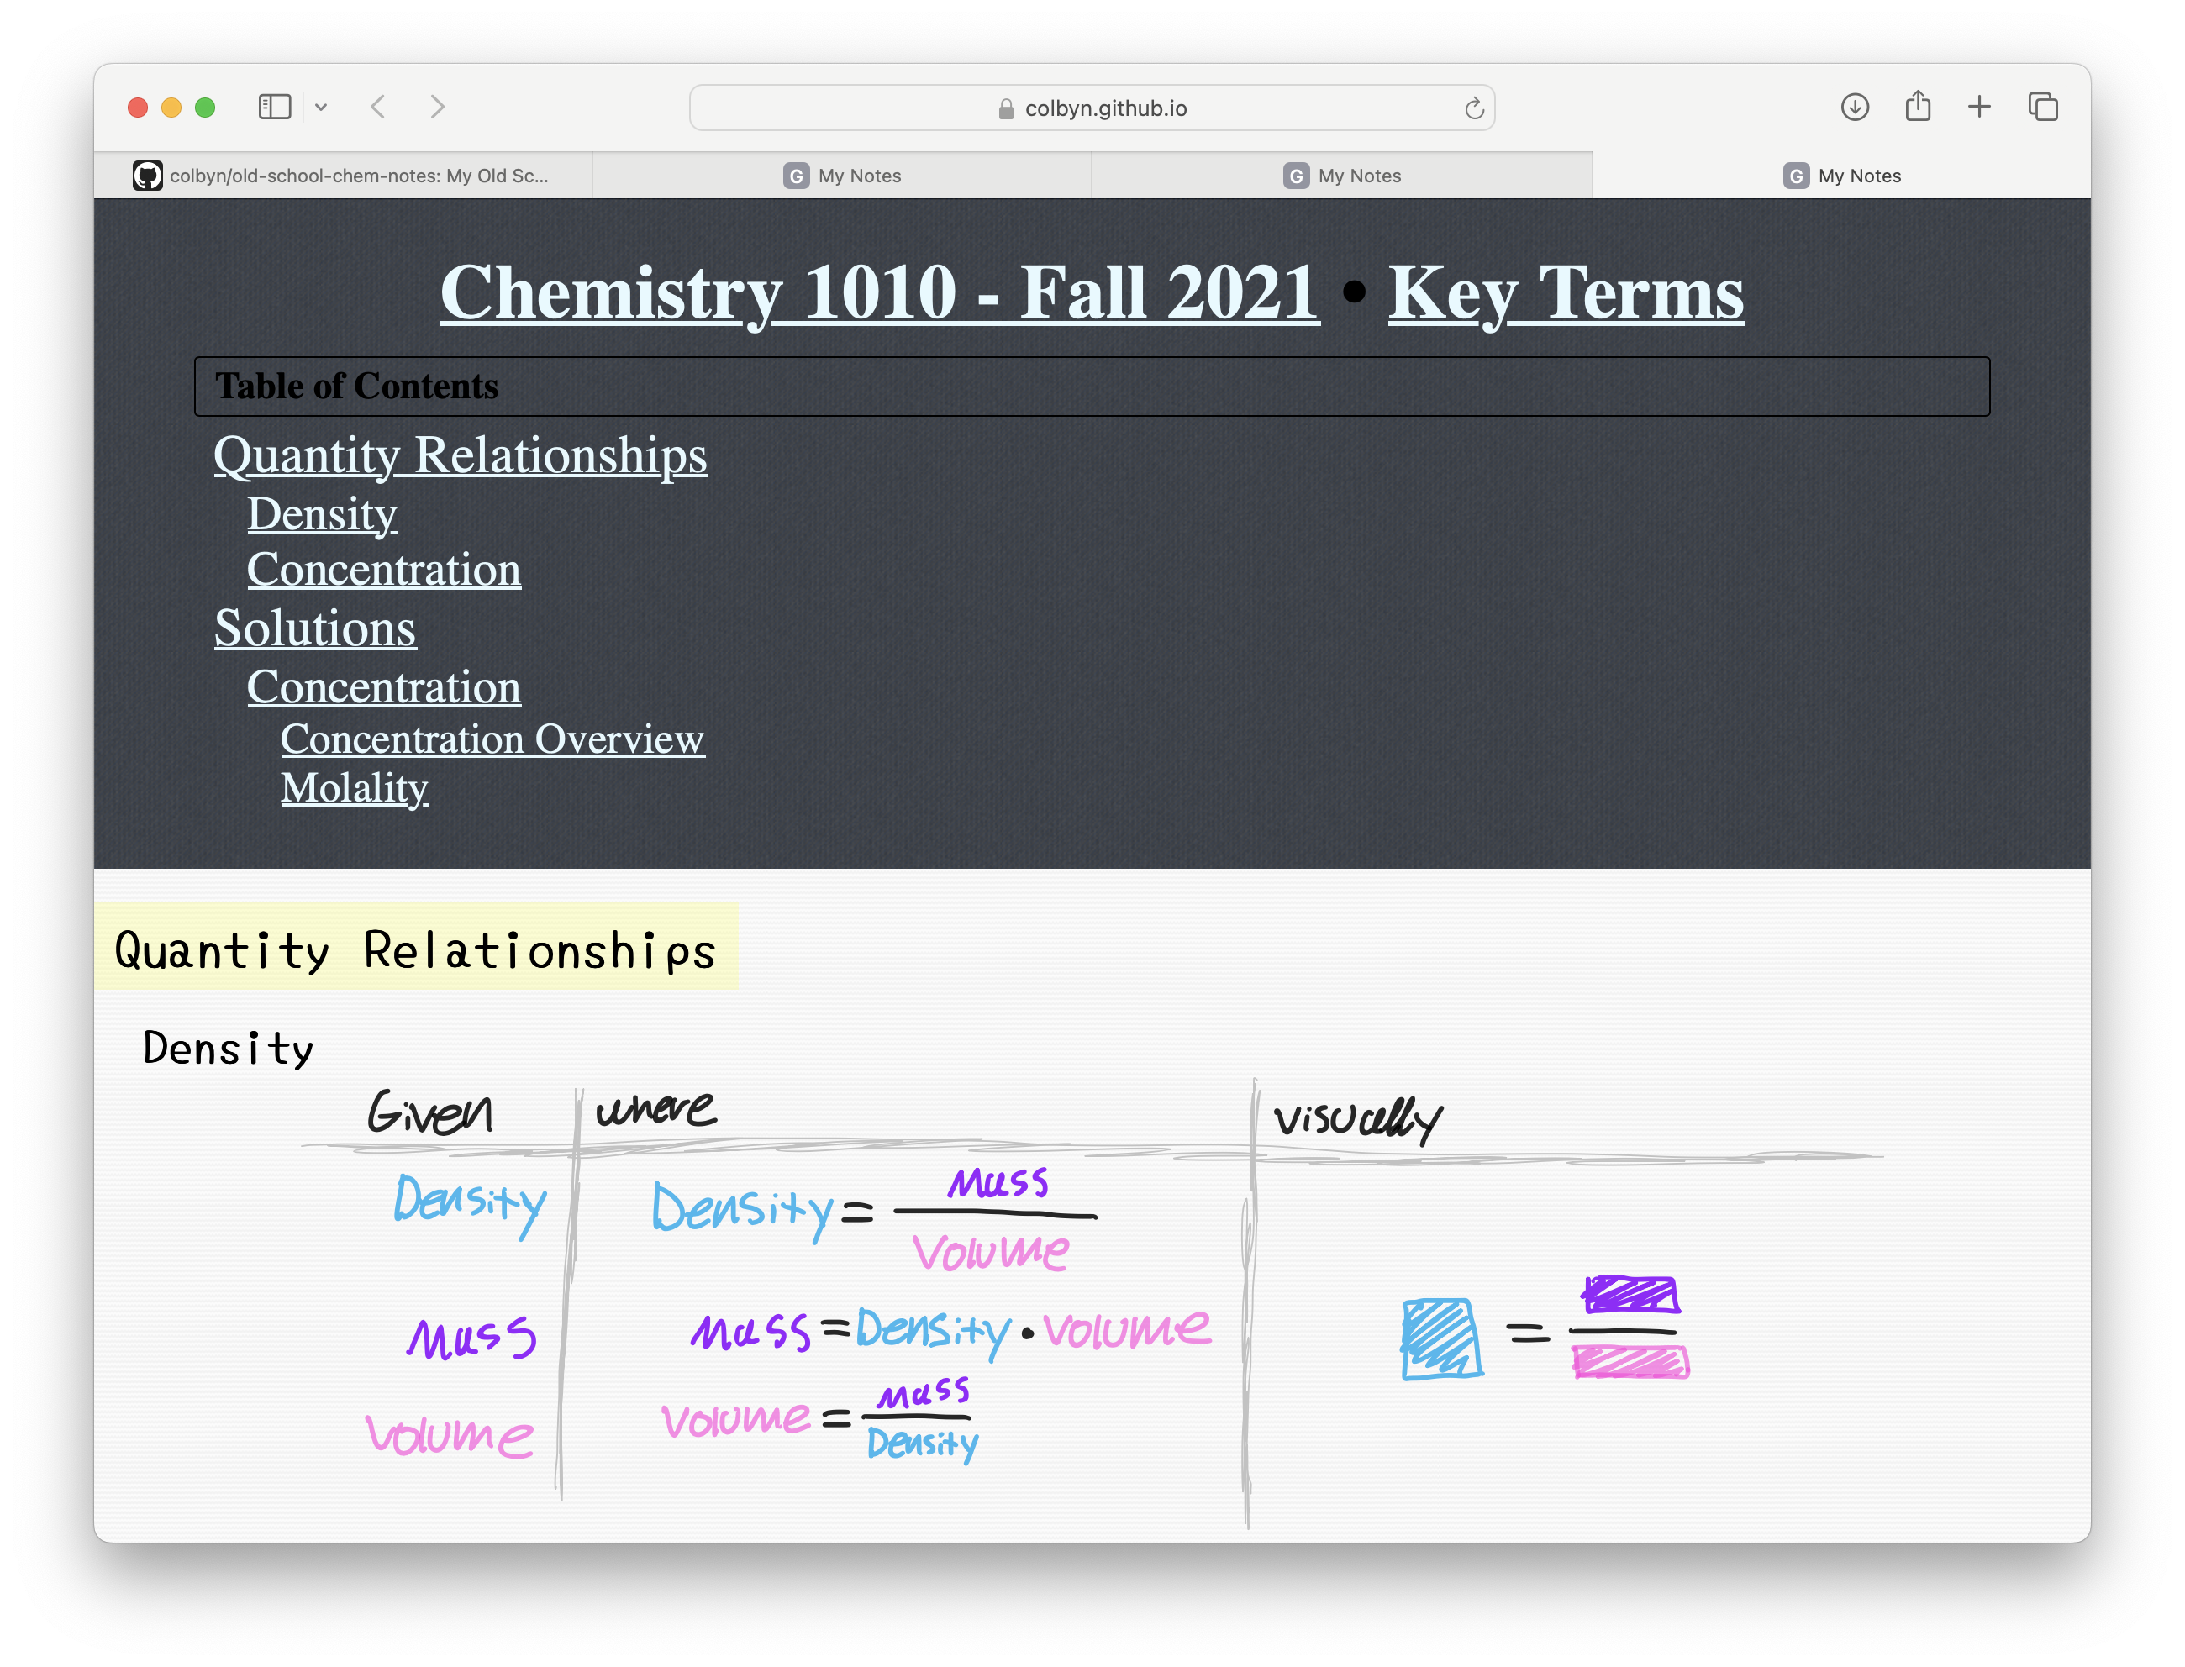Open the downloads icon in the toolbar

(1854, 108)
